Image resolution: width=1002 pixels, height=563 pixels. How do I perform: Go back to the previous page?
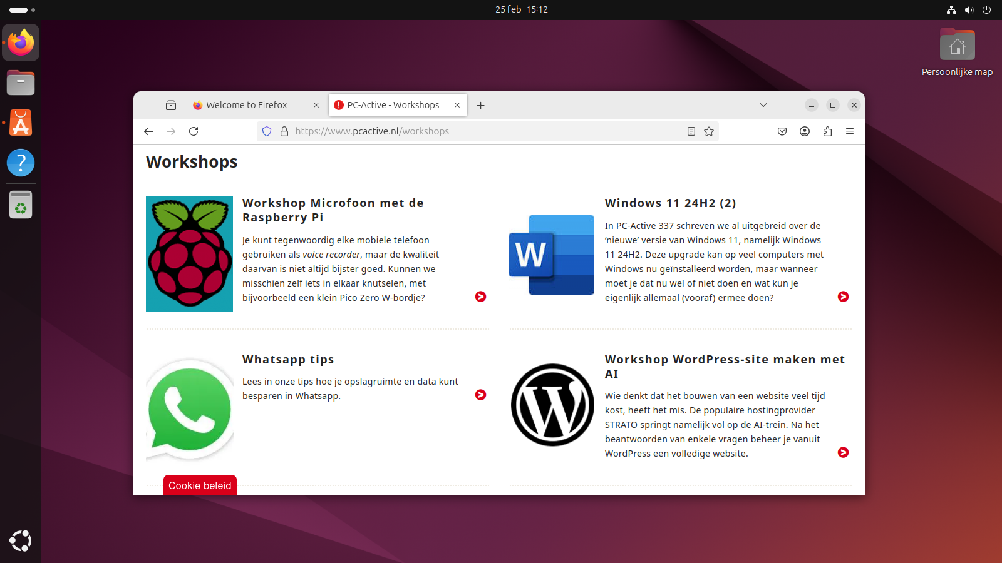(148, 131)
